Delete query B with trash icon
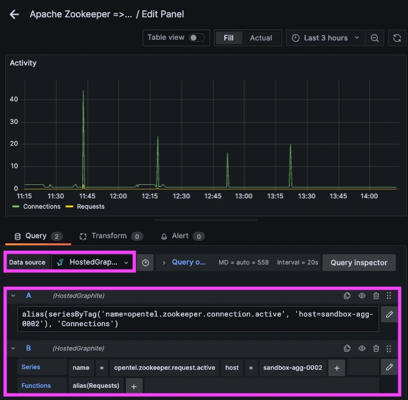 pyautogui.click(x=376, y=349)
